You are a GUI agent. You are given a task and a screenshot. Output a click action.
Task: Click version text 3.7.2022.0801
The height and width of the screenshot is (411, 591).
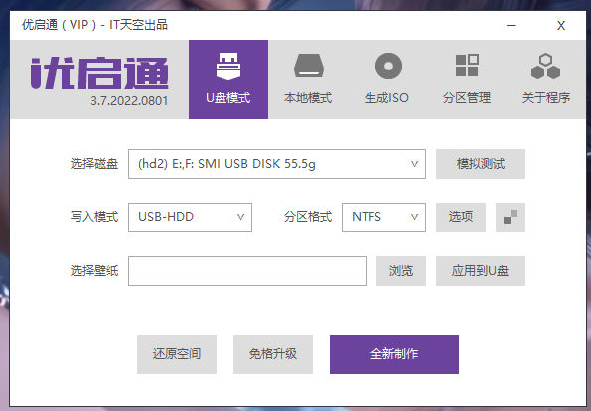tap(129, 101)
